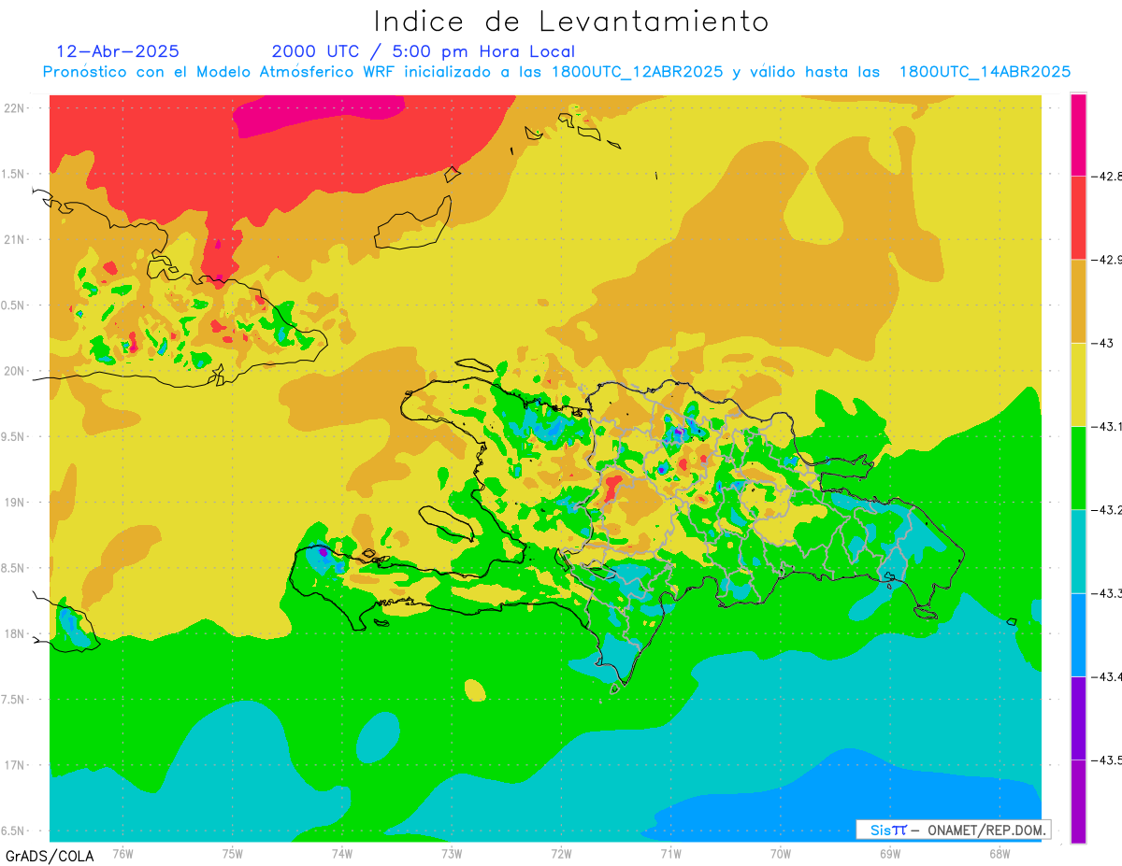The image size is (1122, 866).
Task: Click the bottom purple legend swatch
Action: click(x=1078, y=801)
